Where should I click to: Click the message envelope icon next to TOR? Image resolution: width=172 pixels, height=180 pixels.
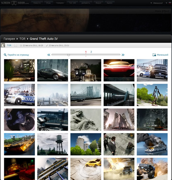[16, 45]
